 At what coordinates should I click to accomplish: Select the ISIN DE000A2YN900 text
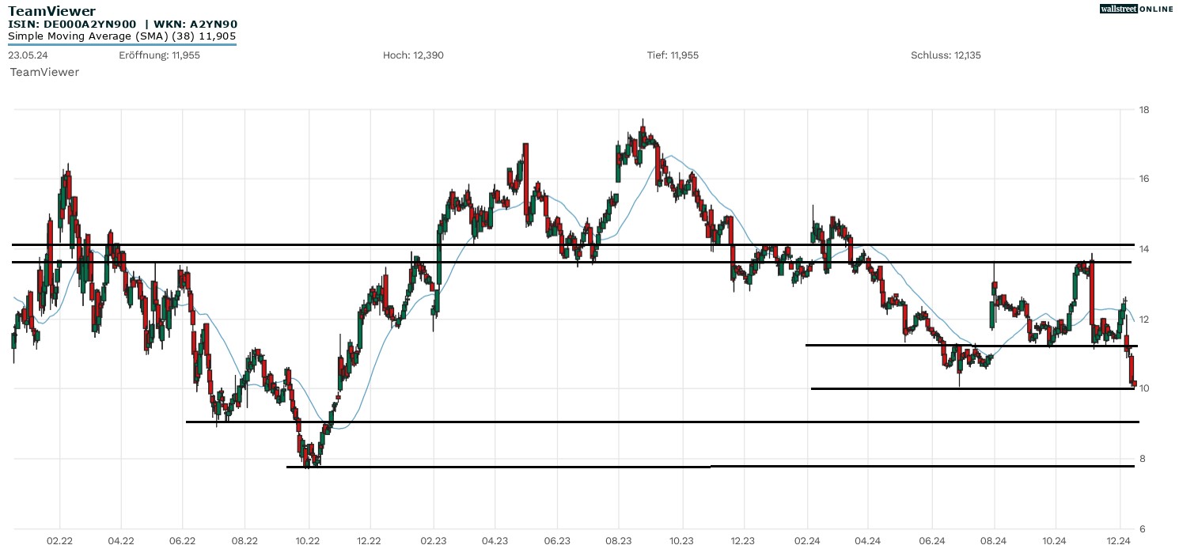click(x=72, y=25)
